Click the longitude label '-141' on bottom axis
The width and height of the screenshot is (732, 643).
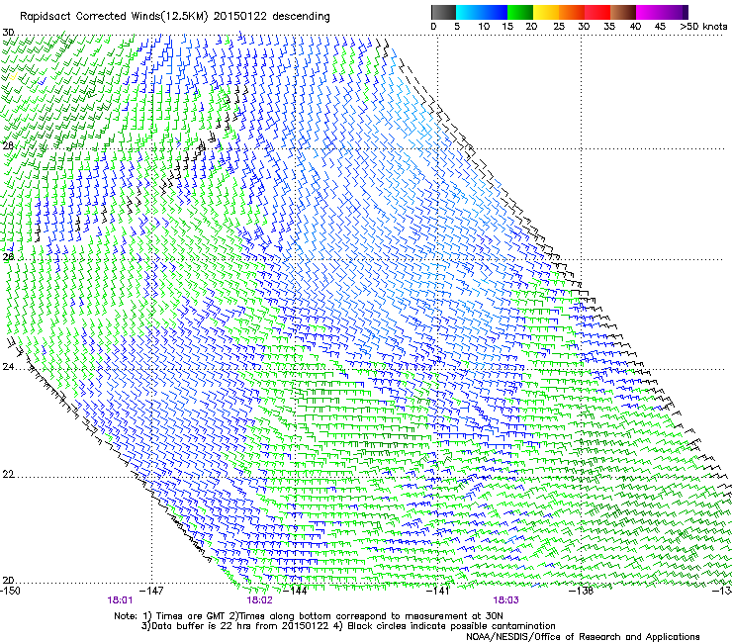pyautogui.click(x=438, y=591)
